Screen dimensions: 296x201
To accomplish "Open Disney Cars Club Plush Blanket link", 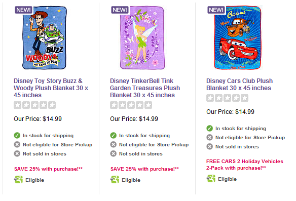I will pyautogui.click(x=239, y=84).
